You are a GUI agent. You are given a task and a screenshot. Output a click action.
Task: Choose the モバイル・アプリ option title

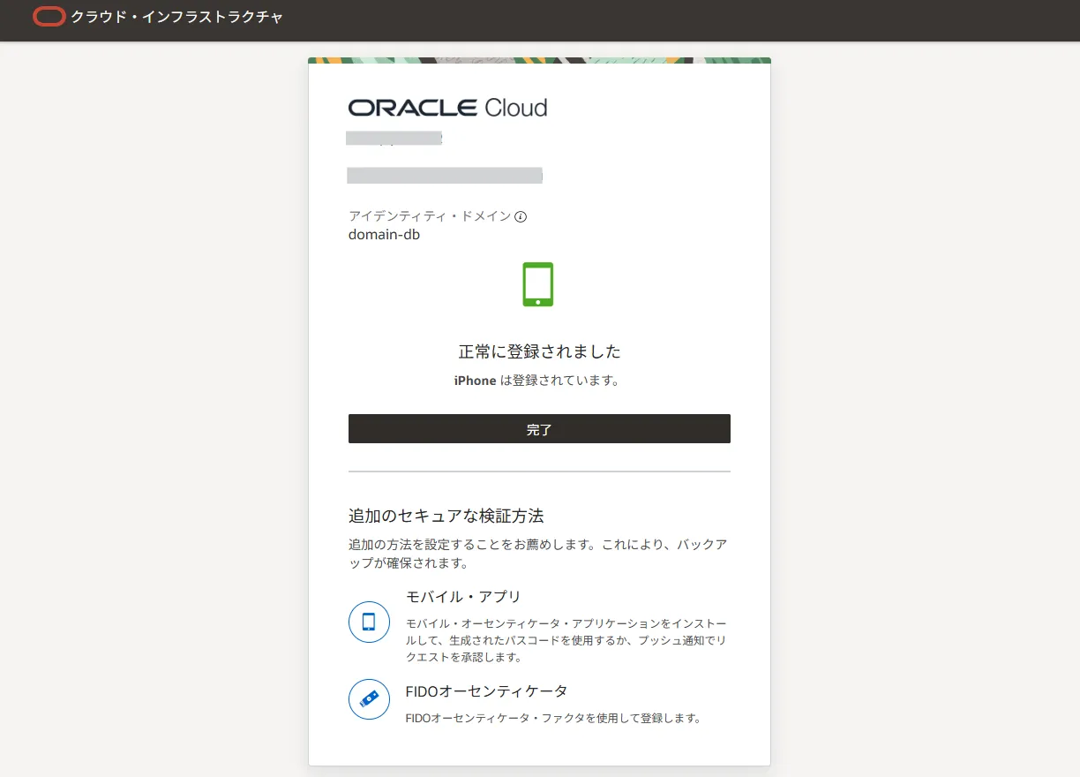[463, 597]
